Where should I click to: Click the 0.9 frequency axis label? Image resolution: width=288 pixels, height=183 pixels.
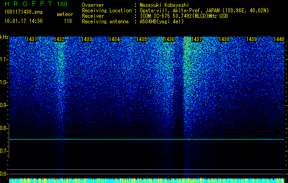(x=4, y=105)
